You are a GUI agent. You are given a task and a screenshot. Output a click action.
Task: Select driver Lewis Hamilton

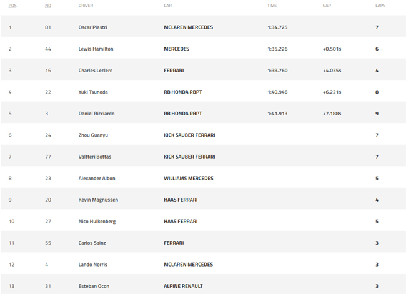point(96,49)
